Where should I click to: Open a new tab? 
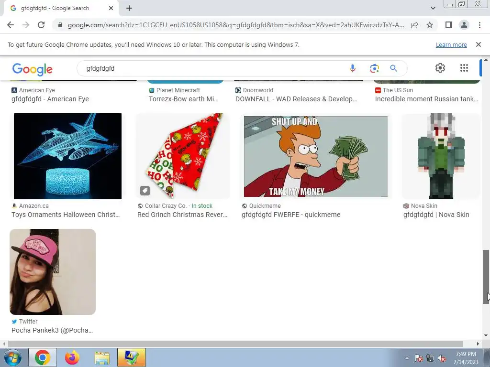tap(129, 8)
